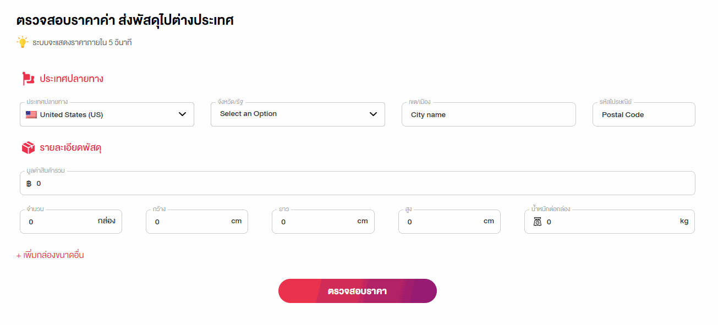Viewport: 718px width, 325px height.
Task: Open the Select an Option state dropdown
Action: tap(298, 114)
